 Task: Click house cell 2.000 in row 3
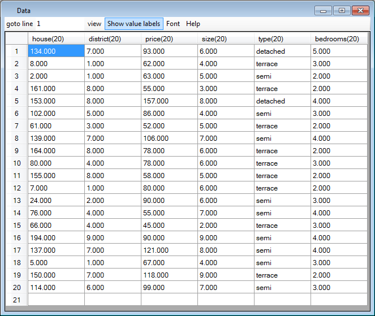pos(56,76)
